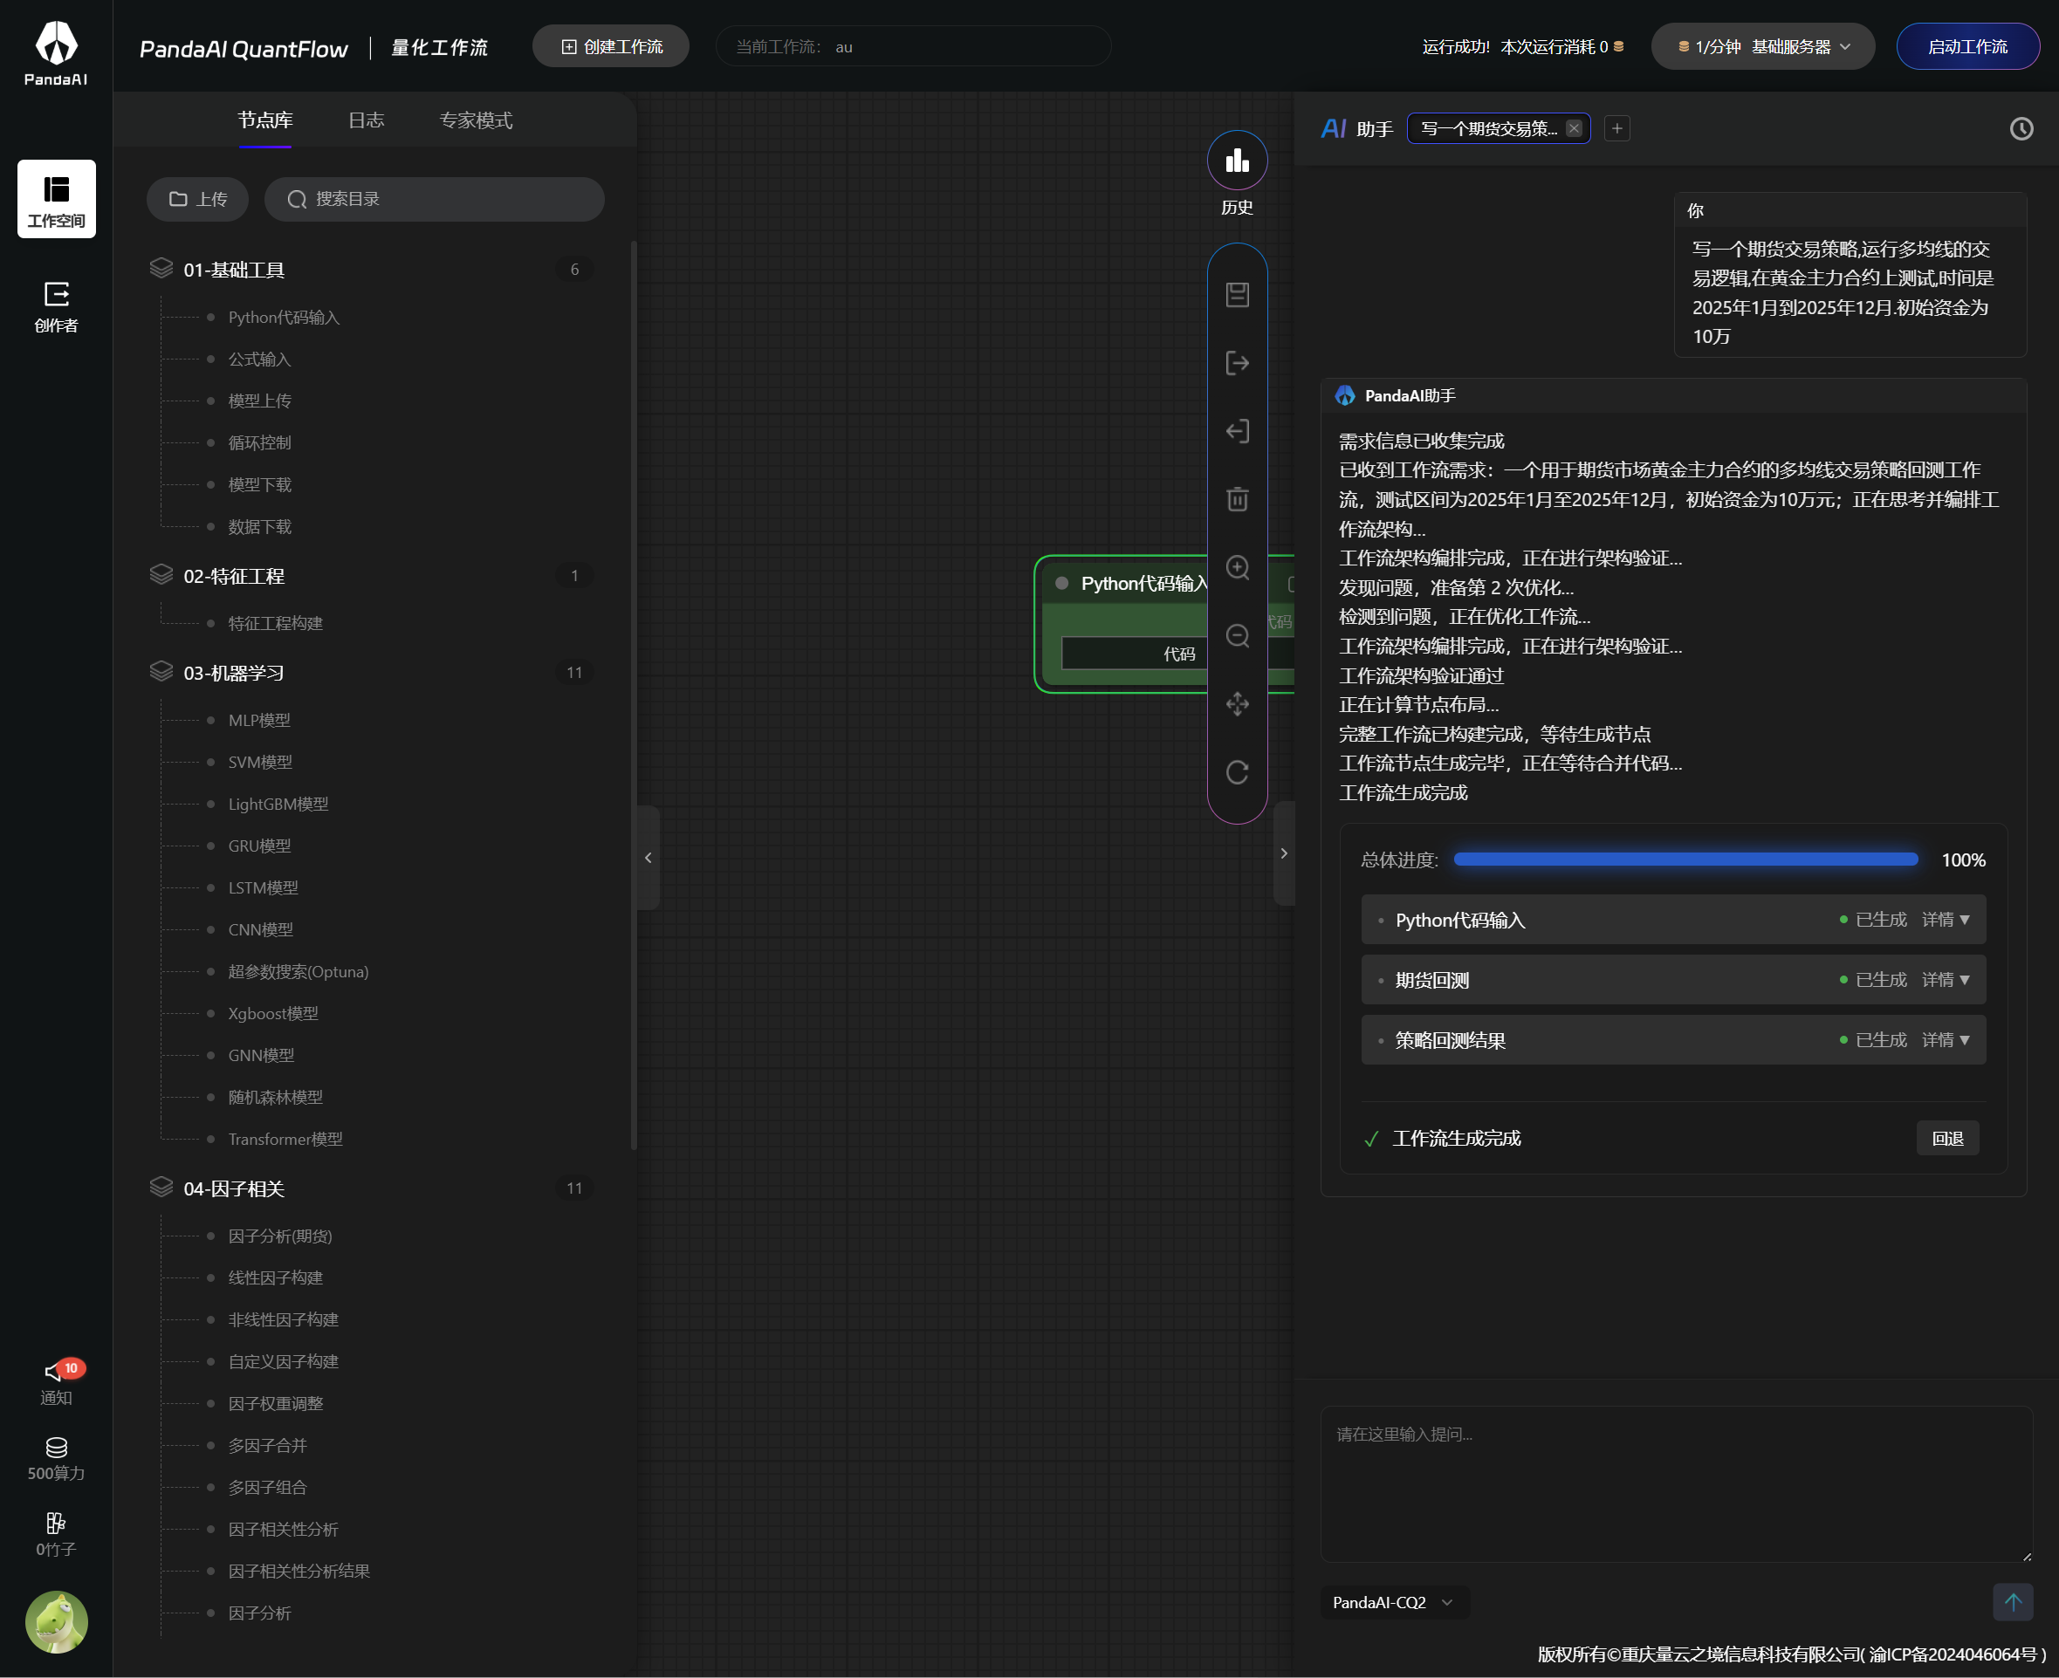Expand 详情 for Python代码输入 row
The image size is (2059, 1678).
point(1945,921)
